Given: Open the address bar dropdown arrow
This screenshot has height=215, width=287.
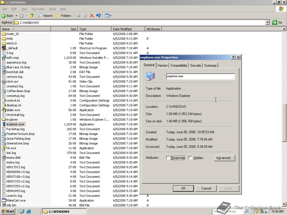Looking at the screenshot, I should tap(268, 22).
